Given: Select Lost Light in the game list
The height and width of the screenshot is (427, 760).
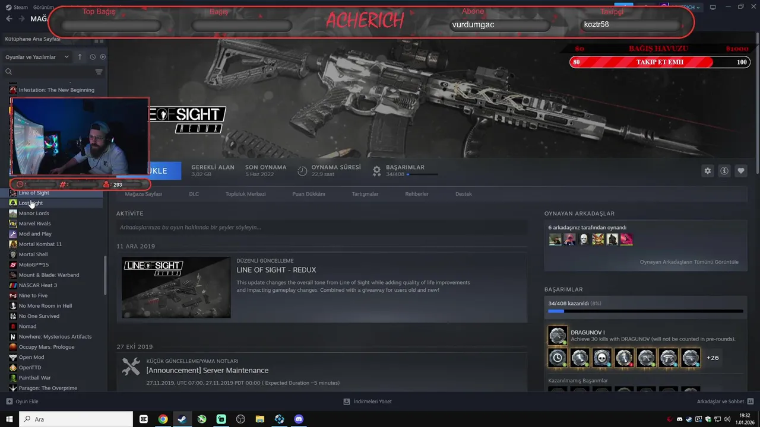Looking at the screenshot, I should tap(31, 203).
